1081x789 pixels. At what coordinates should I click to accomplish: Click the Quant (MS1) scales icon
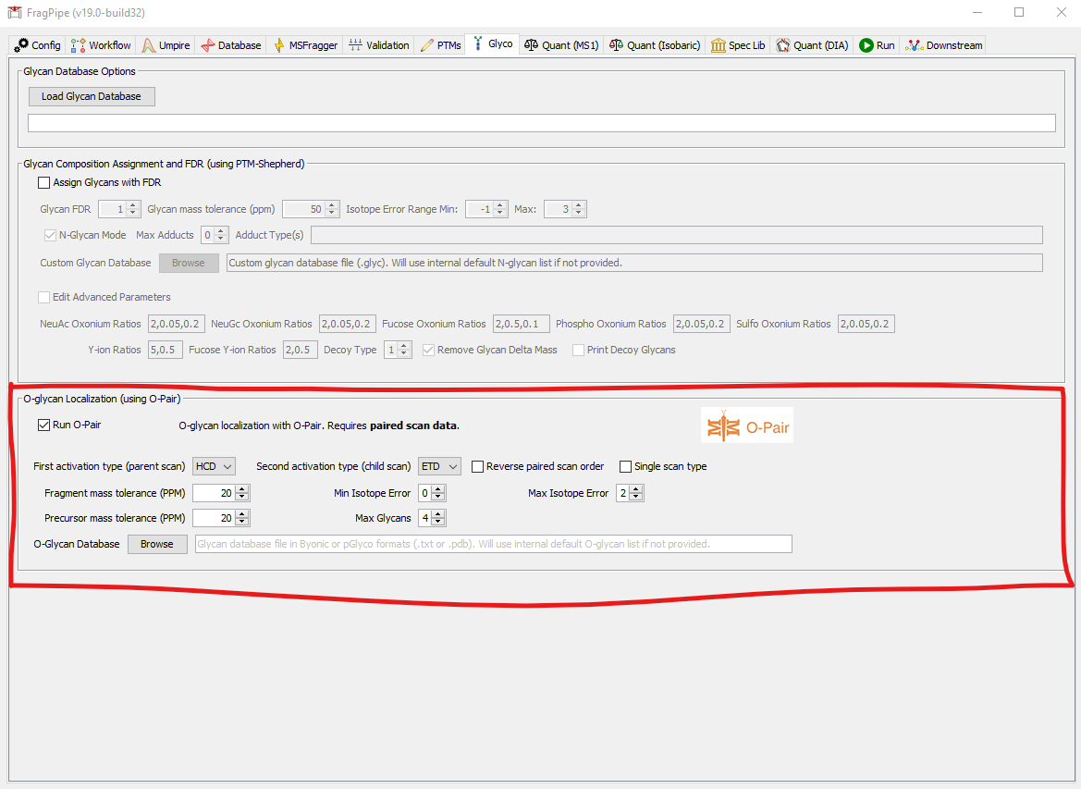pos(531,44)
